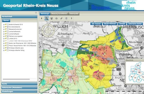Turn on the Landschaftswacht layer
Image resolution: width=144 pixels, height=94 pixels.
(8, 31)
